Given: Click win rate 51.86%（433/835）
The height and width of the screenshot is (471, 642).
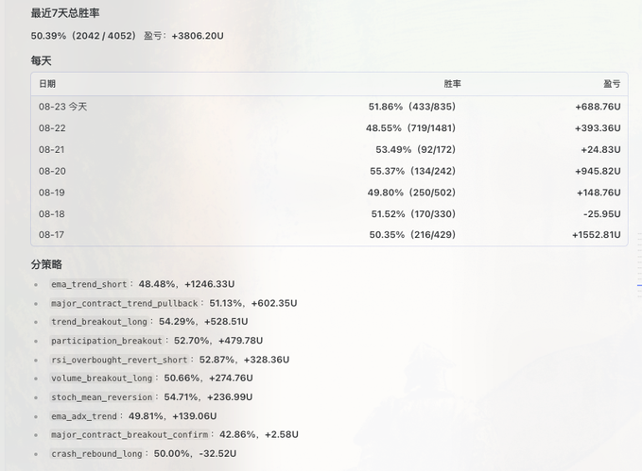Looking at the screenshot, I should pos(412,107).
